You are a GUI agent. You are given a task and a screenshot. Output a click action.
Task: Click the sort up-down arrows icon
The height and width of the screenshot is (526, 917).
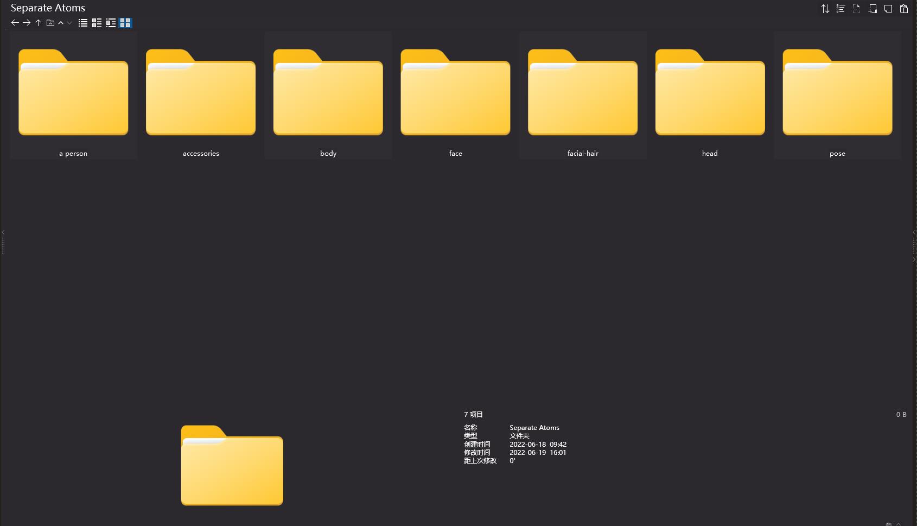point(825,9)
